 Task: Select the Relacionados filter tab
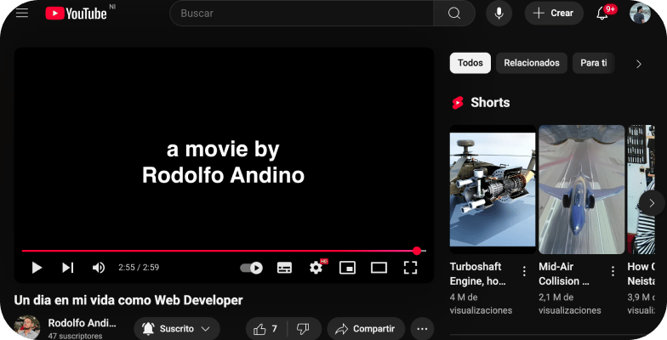pyautogui.click(x=532, y=63)
